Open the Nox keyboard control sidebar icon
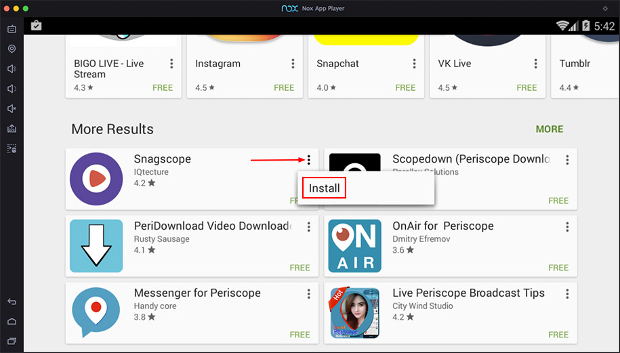 12,29
